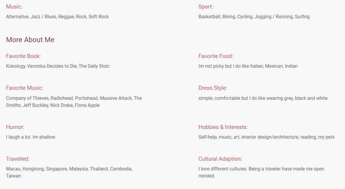Click the grey, black and white dress text
The width and height of the screenshot is (345, 189).
tap(263, 98)
